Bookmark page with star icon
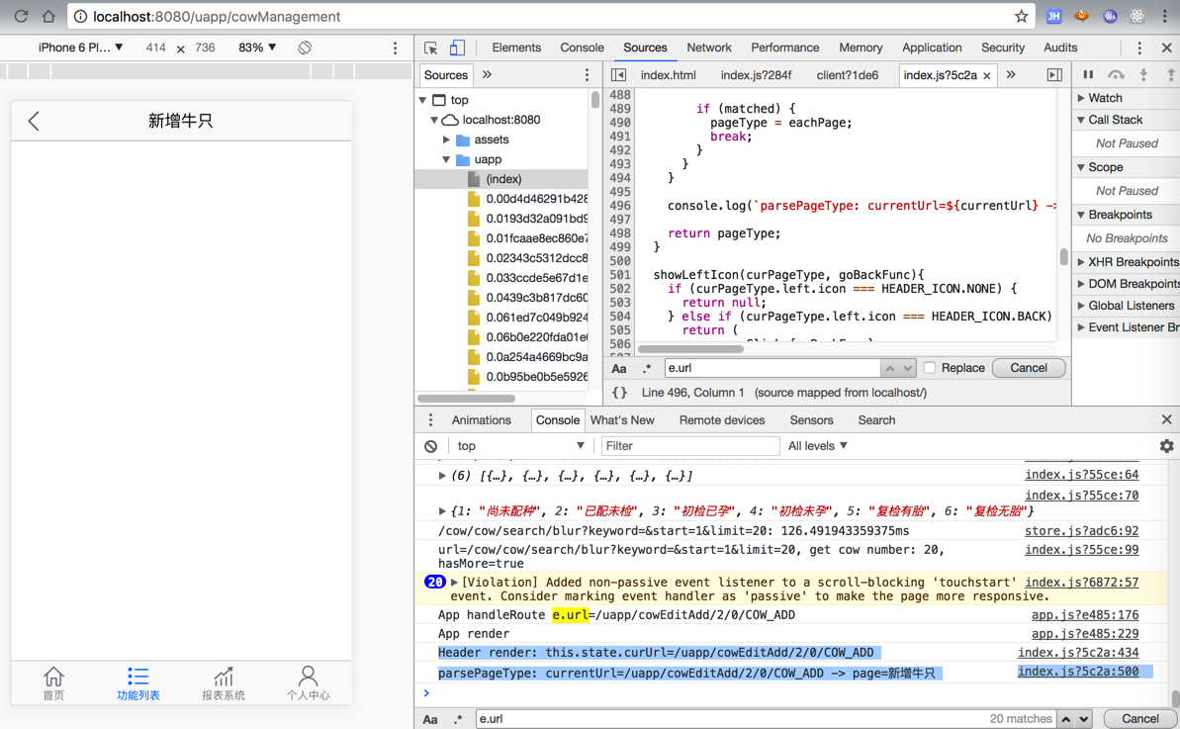 click(1021, 17)
